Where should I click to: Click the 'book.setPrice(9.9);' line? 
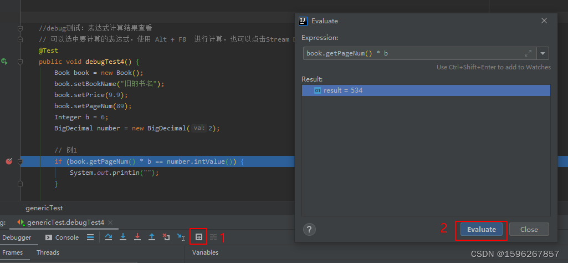tap(91, 95)
